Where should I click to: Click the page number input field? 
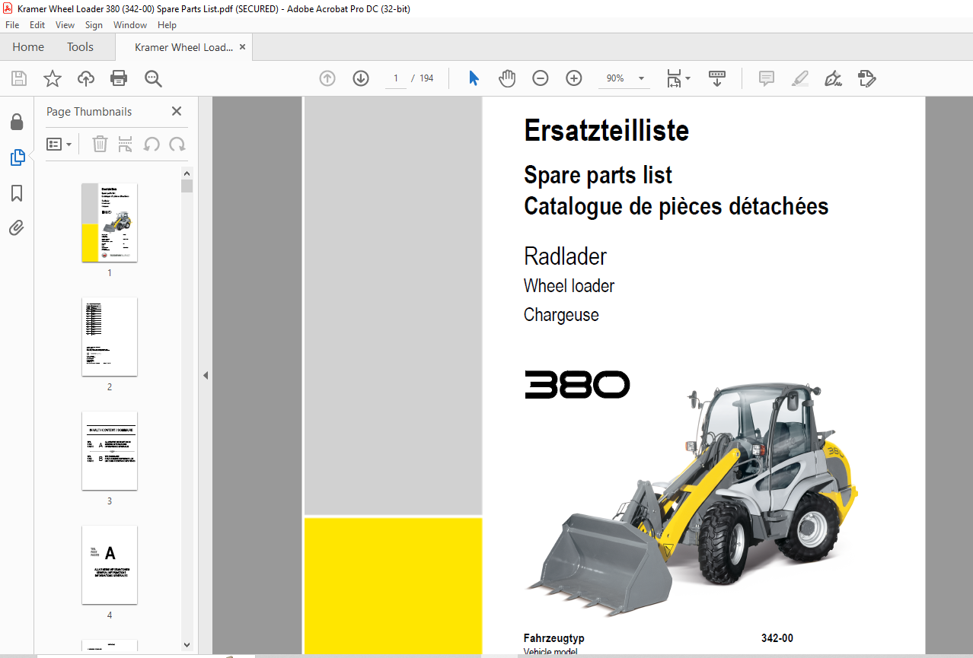click(396, 78)
